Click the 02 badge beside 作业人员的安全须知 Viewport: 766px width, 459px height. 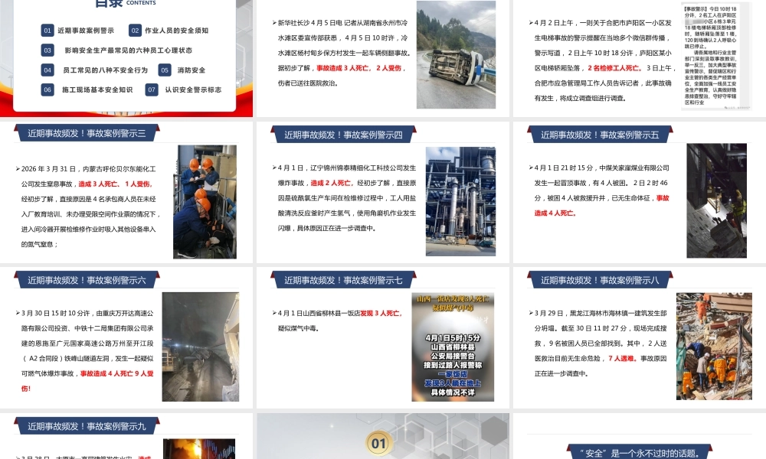[x=135, y=31]
